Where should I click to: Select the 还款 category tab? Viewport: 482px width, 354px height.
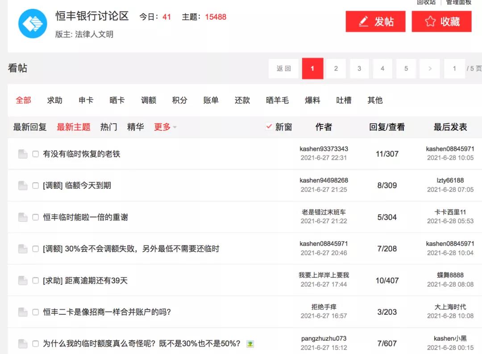[x=242, y=100]
